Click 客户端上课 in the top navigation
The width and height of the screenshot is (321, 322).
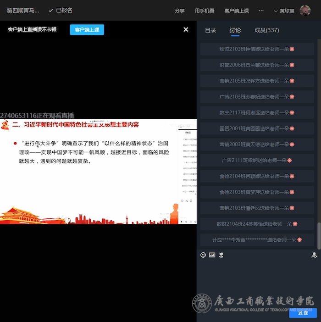[x=237, y=11]
